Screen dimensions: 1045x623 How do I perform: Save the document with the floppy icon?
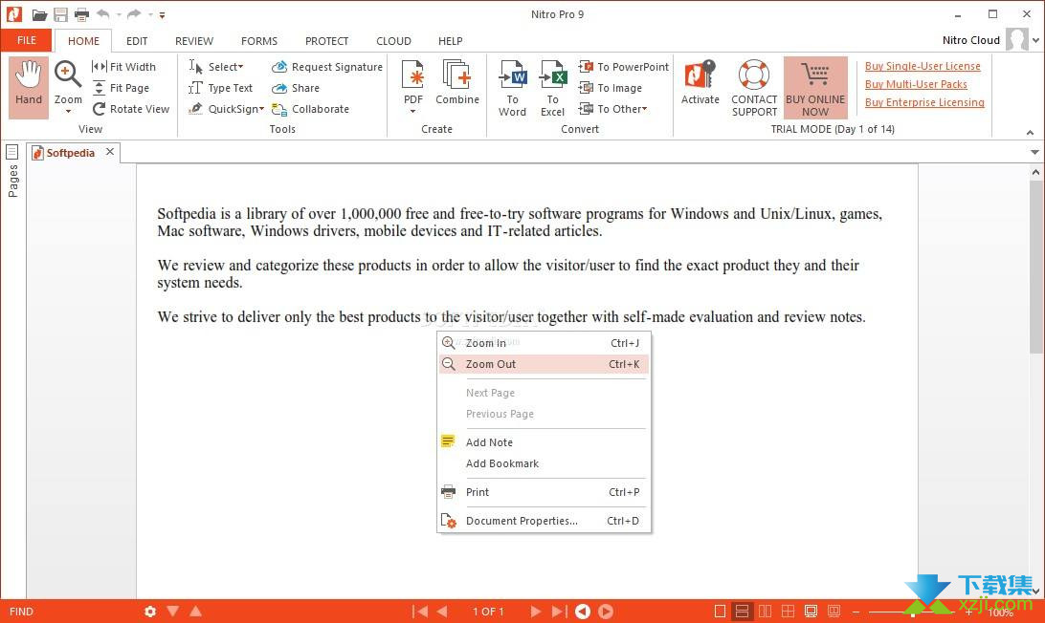60,14
